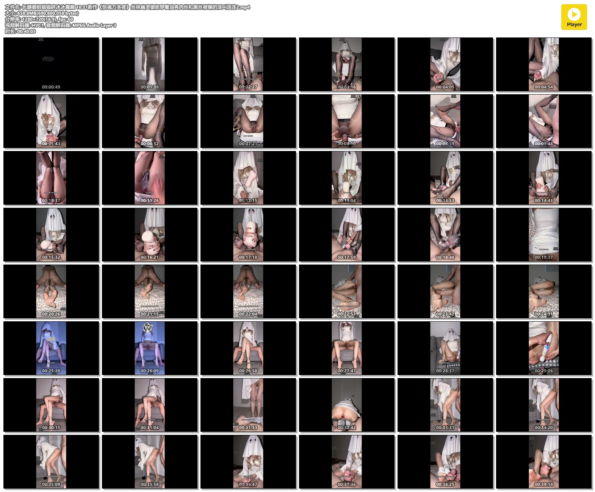Open the frame stamped 00:28:37

pyautogui.click(x=445, y=348)
